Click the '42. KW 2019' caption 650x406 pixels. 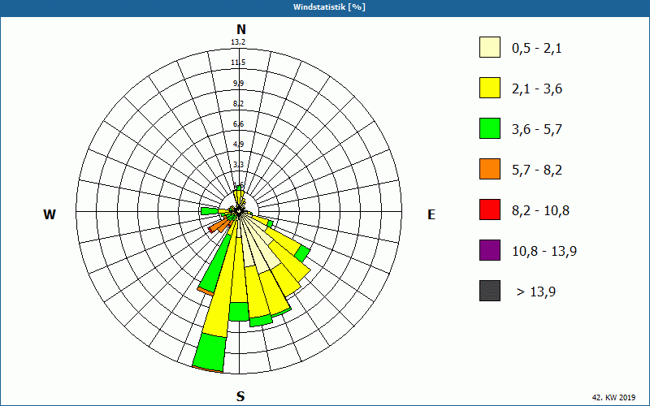pyautogui.click(x=613, y=397)
